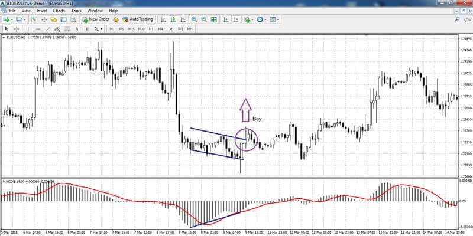Select the Horizontal Line drawing tool
The height and width of the screenshot is (236, 473).
click(38, 29)
